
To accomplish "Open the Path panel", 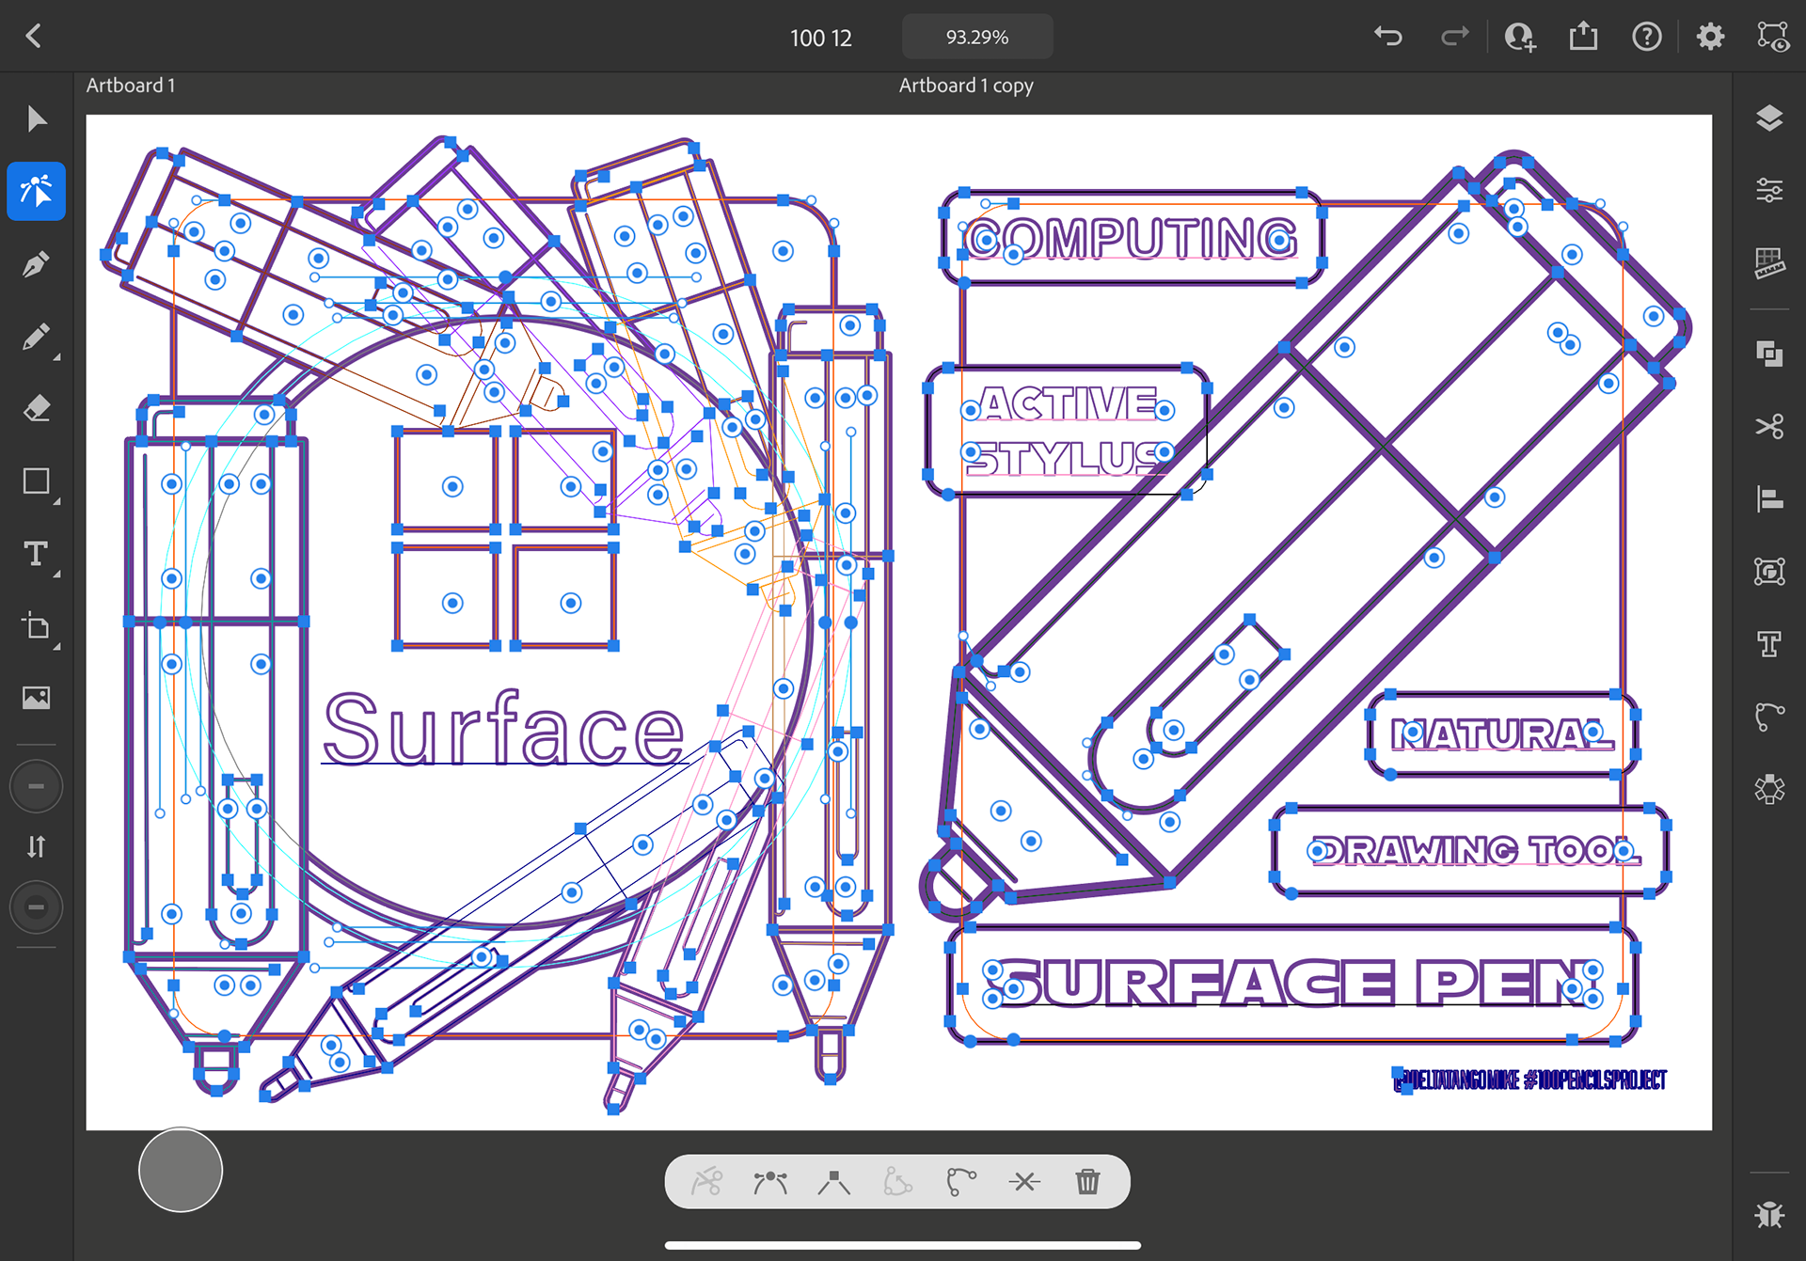I will point(1769,716).
